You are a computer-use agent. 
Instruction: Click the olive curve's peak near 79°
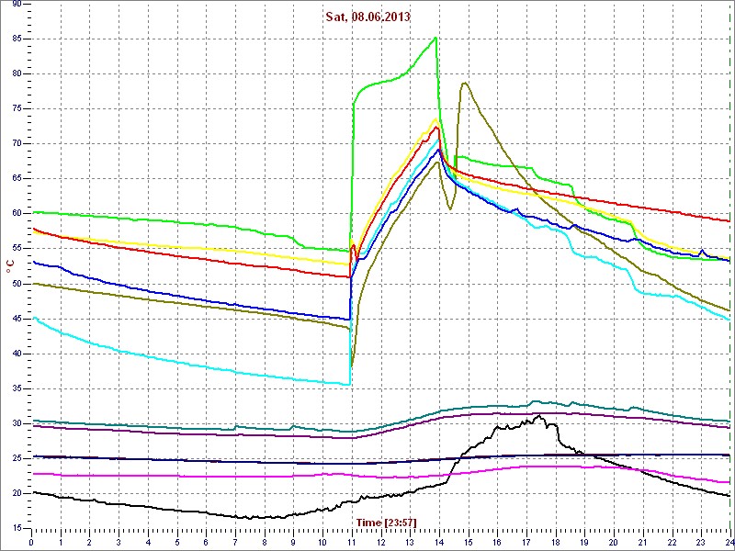pos(464,83)
